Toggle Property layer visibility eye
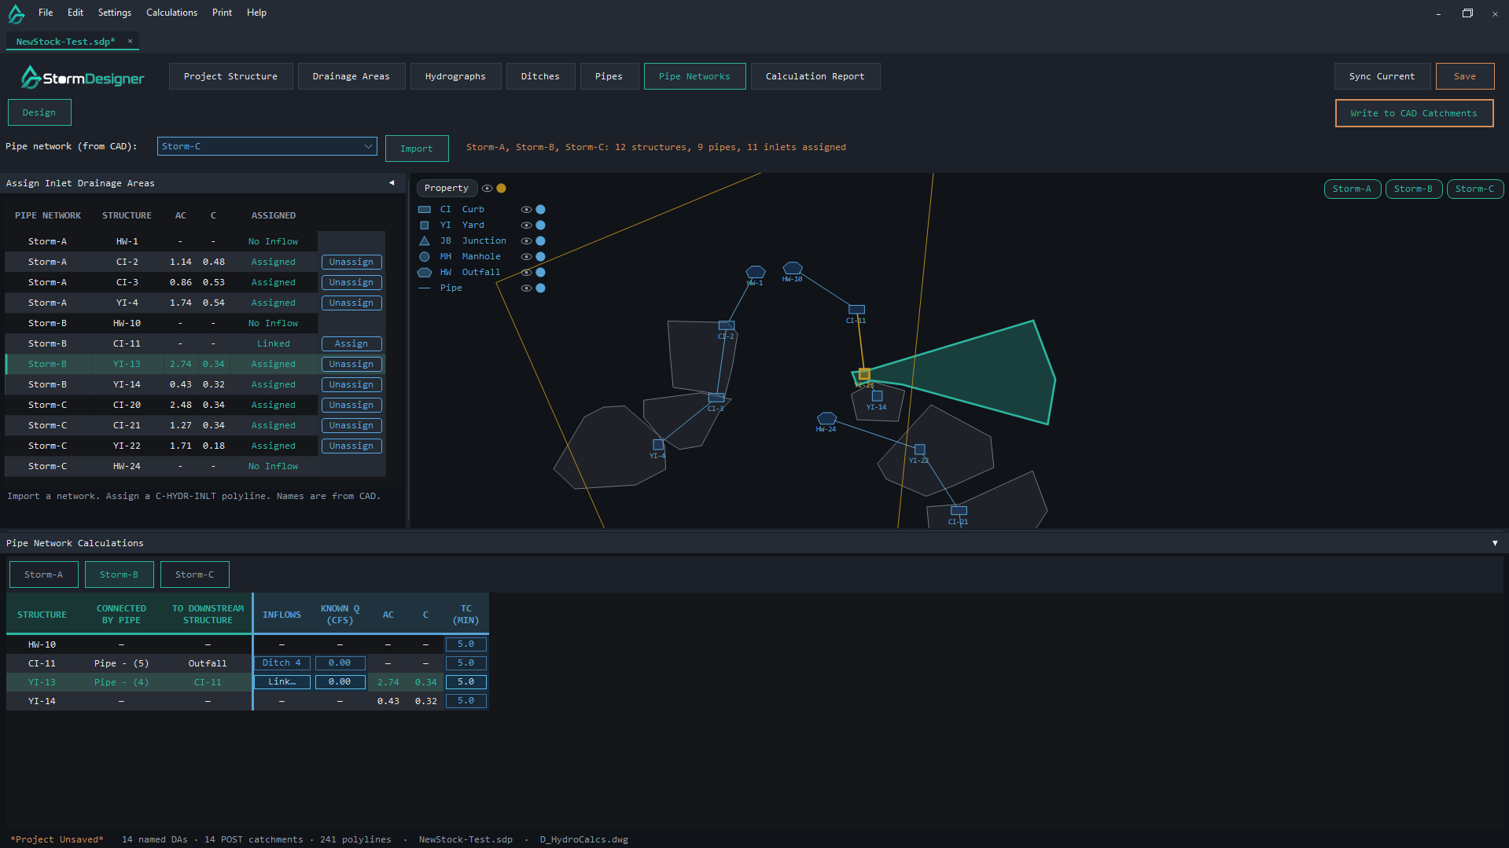The height and width of the screenshot is (848, 1509). pyautogui.click(x=488, y=189)
